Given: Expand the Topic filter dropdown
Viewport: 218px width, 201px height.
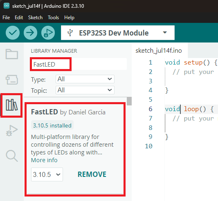Looking at the screenshot, I should tap(85, 90).
